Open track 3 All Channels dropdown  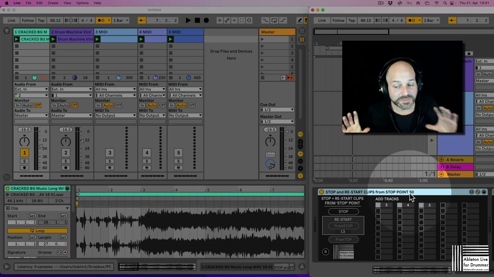pos(116,95)
